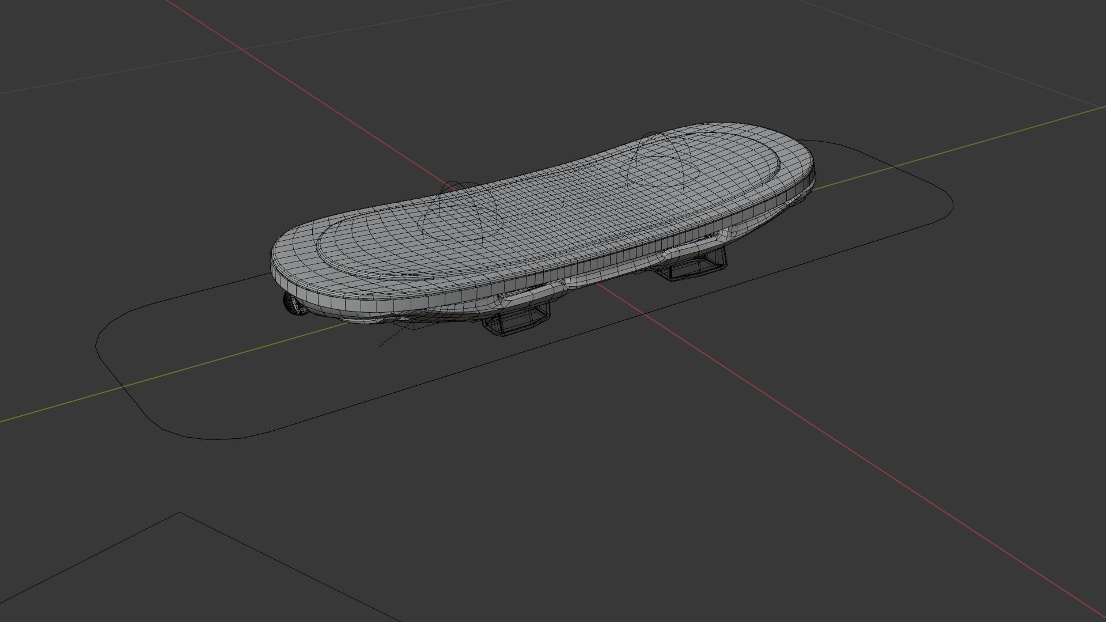
Task: Select the small wireframe sphere at the board's tip
Action: [294, 304]
